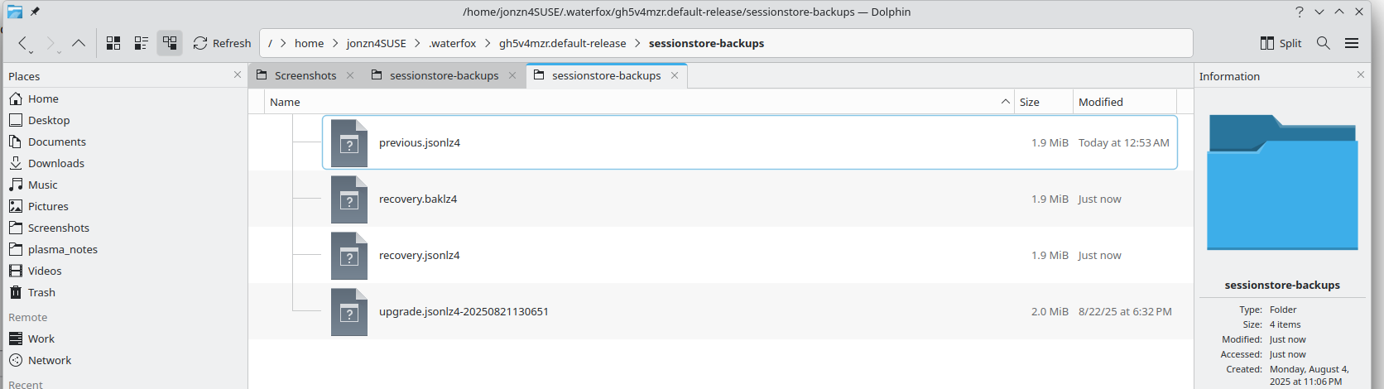Image resolution: width=1384 pixels, height=389 pixels.
Task: Switch to Icons view mode
Action: tap(113, 43)
